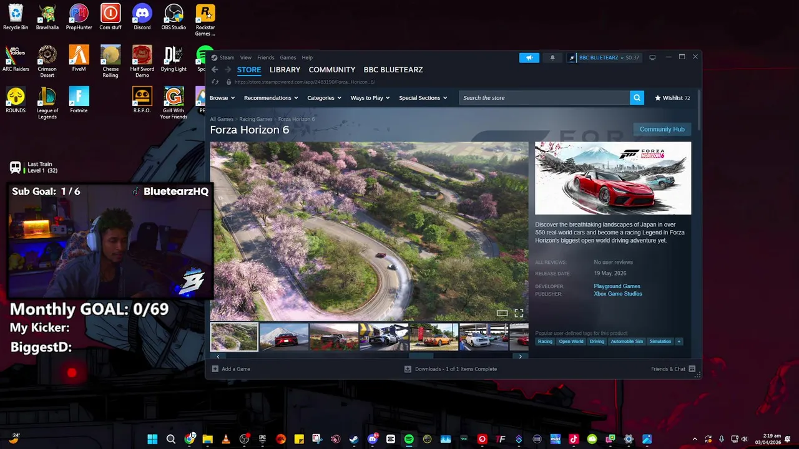799x449 pixels.
Task: Click the TikTok icon in the taskbar
Action: [574, 439]
